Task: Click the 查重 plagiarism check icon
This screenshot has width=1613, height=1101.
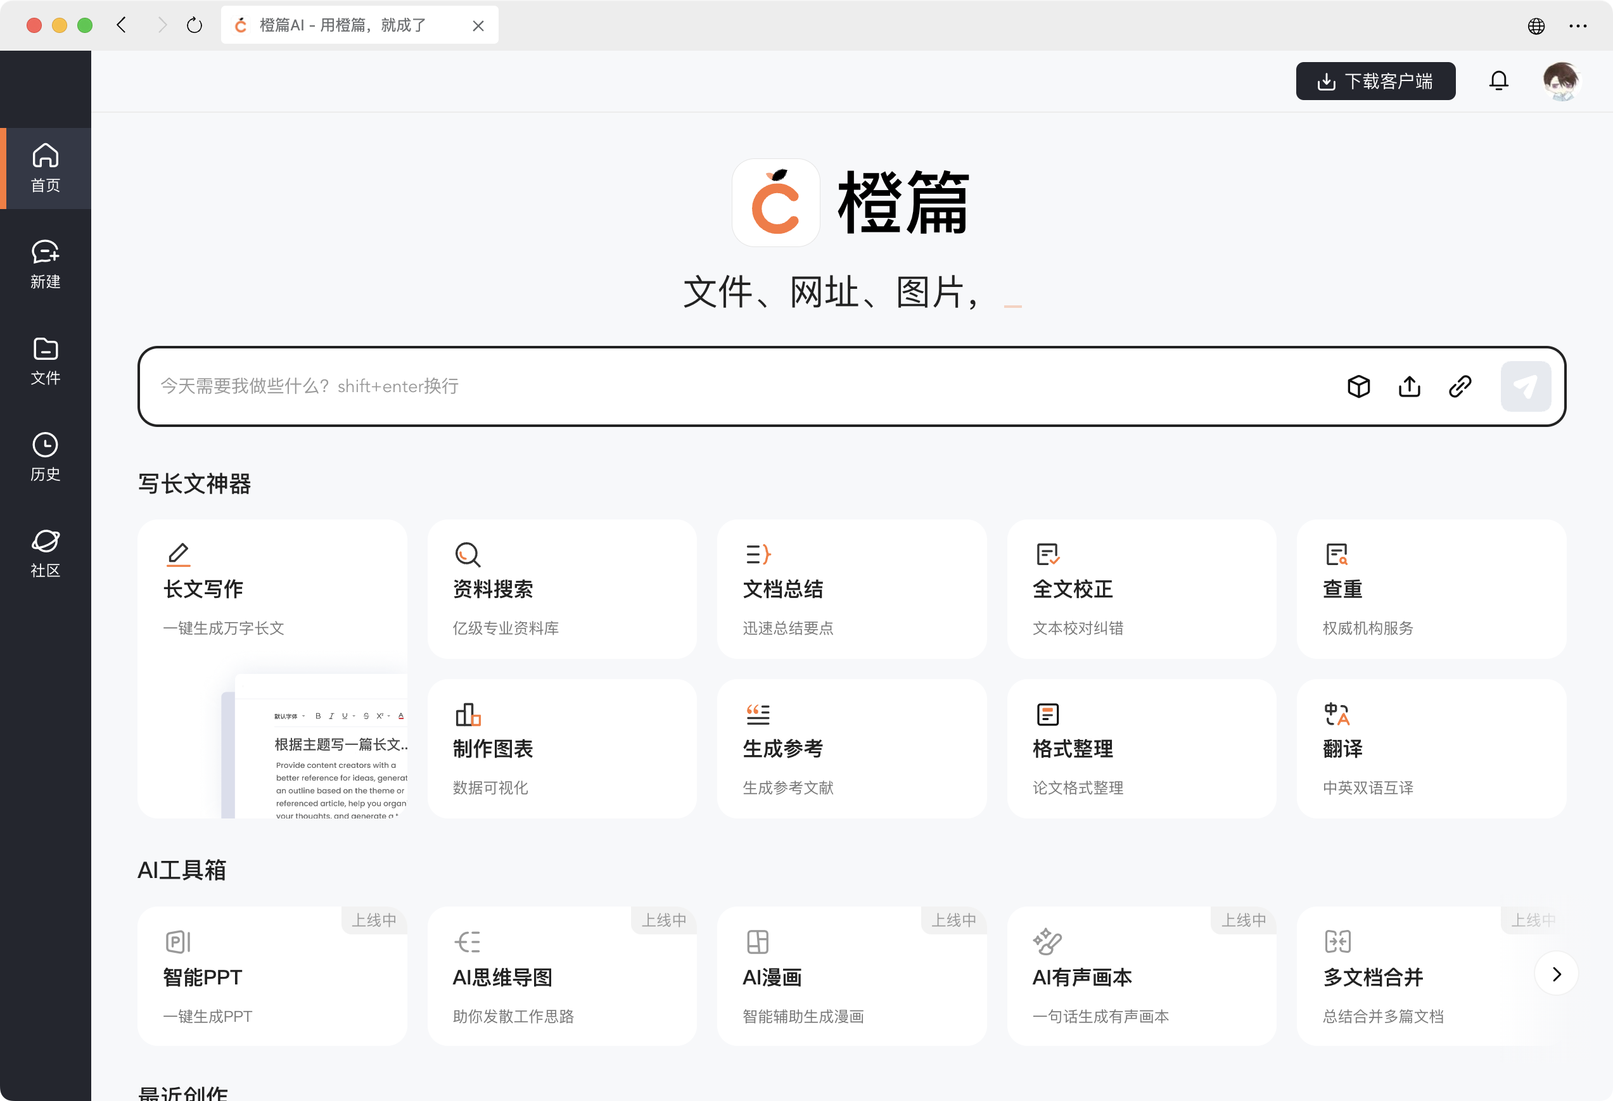Action: pyautogui.click(x=1337, y=555)
